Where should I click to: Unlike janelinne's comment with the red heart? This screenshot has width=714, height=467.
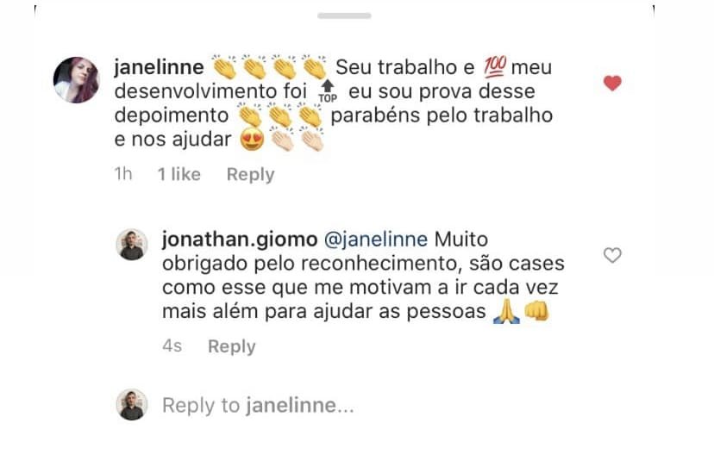[x=612, y=84]
